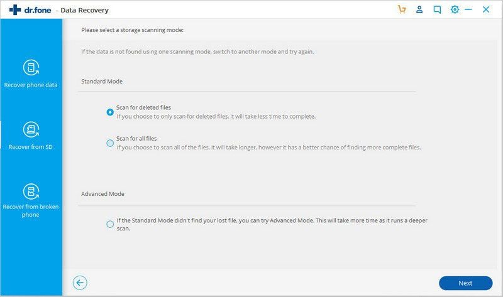
Task: Open the shopping cart icon
Action: 402,9
